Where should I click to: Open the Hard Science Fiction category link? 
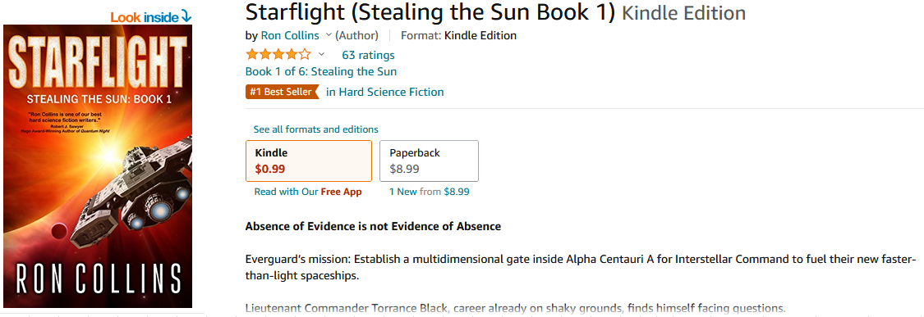(385, 92)
